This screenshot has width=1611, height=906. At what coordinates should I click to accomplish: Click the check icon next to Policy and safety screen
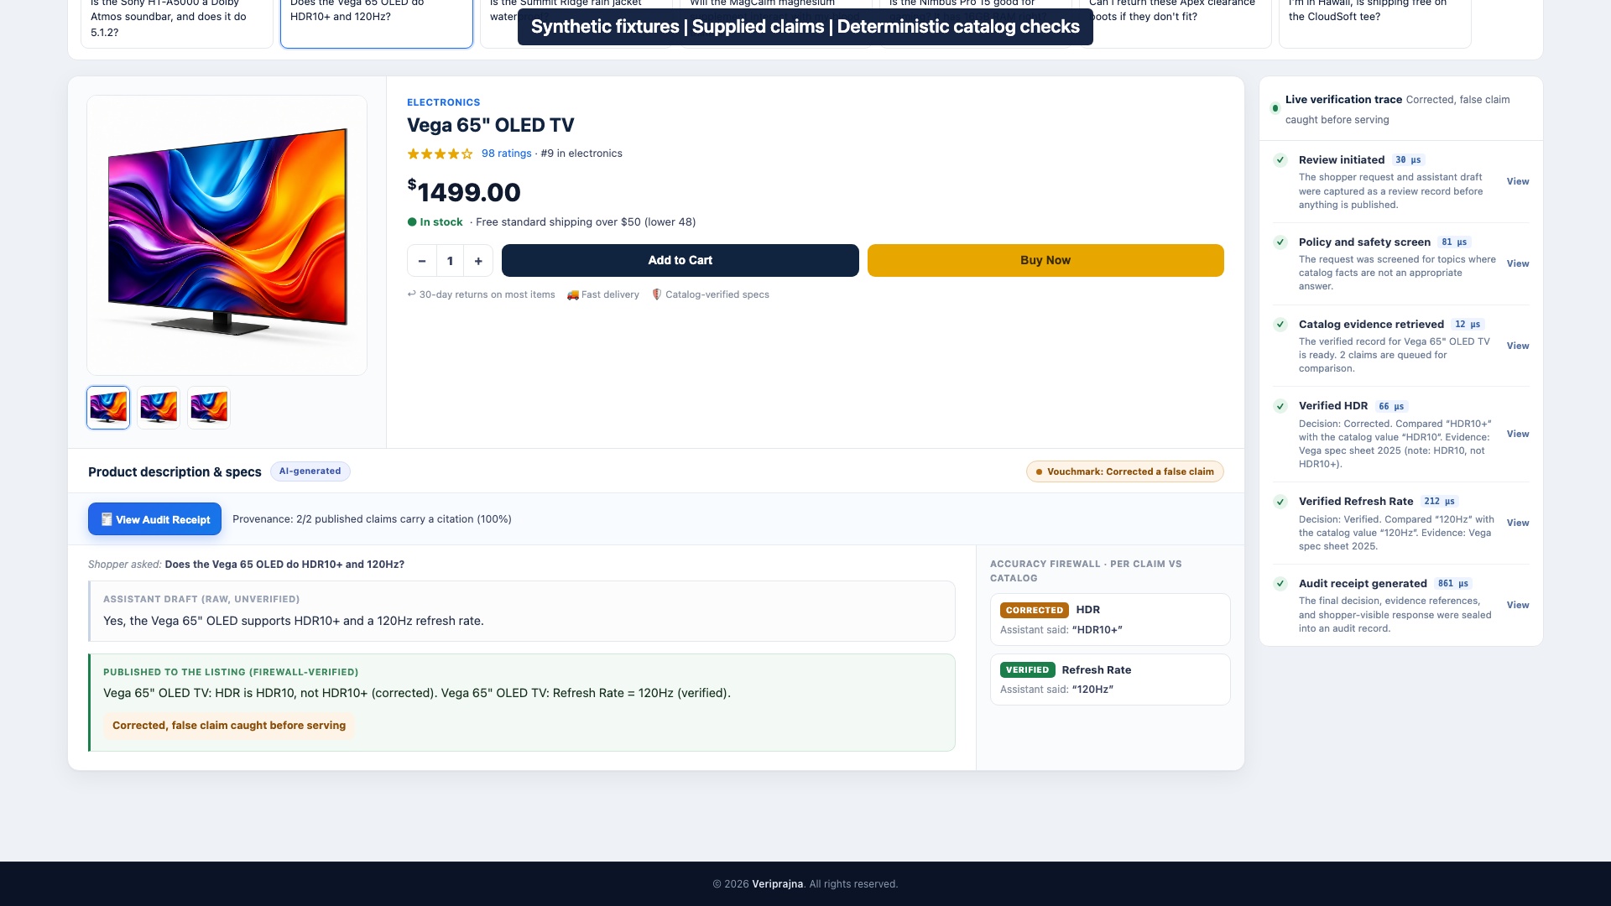coord(1280,242)
